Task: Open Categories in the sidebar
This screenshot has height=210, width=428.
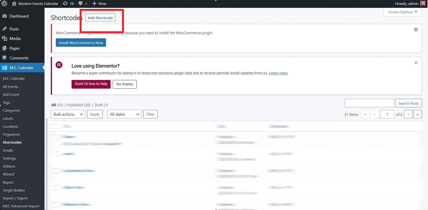Action: (11, 110)
